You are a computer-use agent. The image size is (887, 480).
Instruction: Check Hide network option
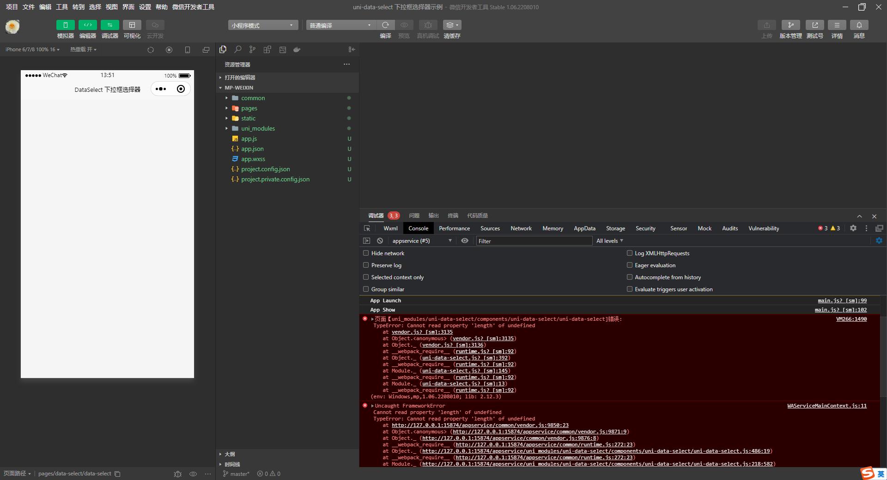[x=366, y=253]
